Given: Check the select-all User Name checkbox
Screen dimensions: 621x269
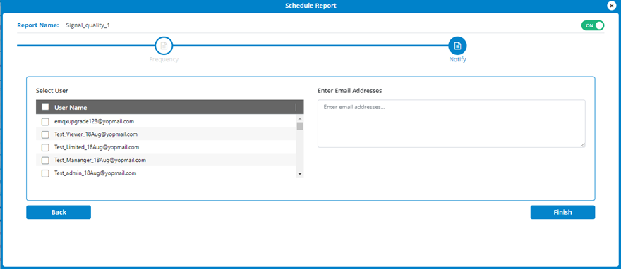Looking at the screenshot, I should pyautogui.click(x=45, y=106).
